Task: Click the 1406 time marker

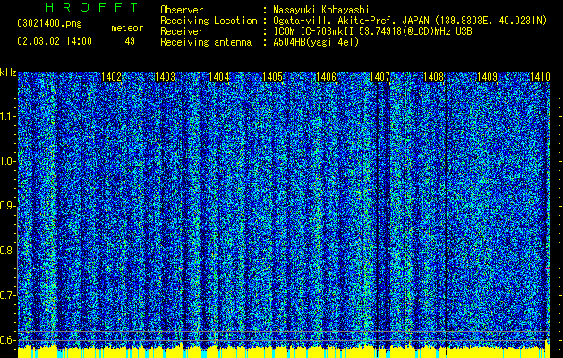Action: tap(327, 77)
